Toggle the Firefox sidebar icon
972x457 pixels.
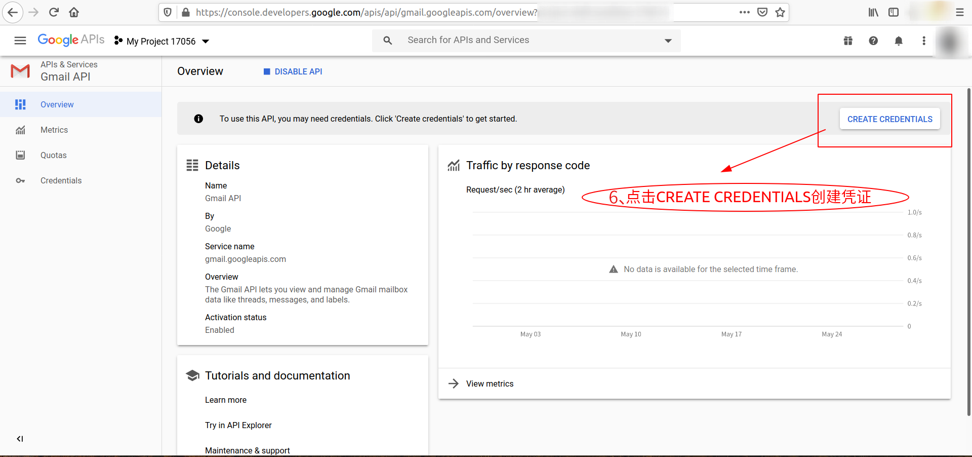pyautogui.click(x=894, y=12)
